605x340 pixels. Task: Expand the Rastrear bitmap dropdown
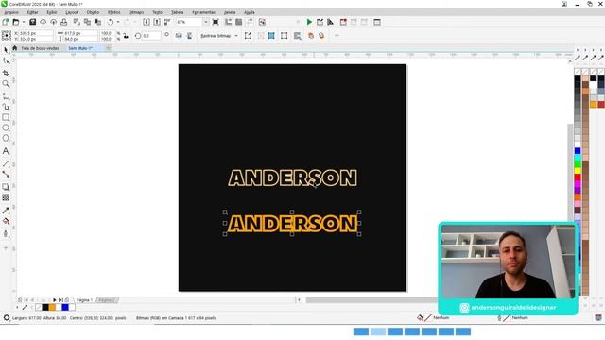[x=236, y=36]
